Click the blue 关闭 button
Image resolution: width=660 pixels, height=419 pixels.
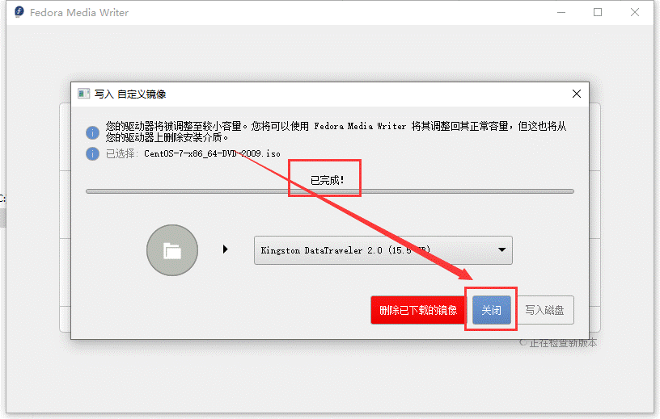[492, 310]
